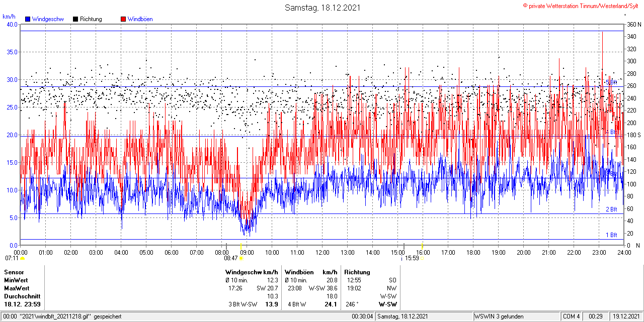
Task: Click the 07:11 time label
Action: 12,258
